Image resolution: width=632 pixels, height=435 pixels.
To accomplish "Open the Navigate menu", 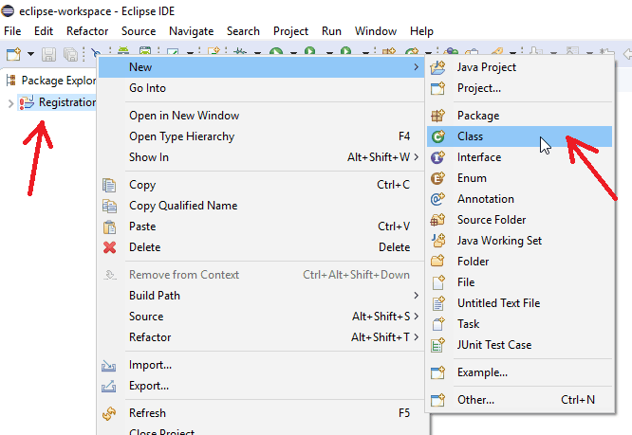I will click(192, 31).
